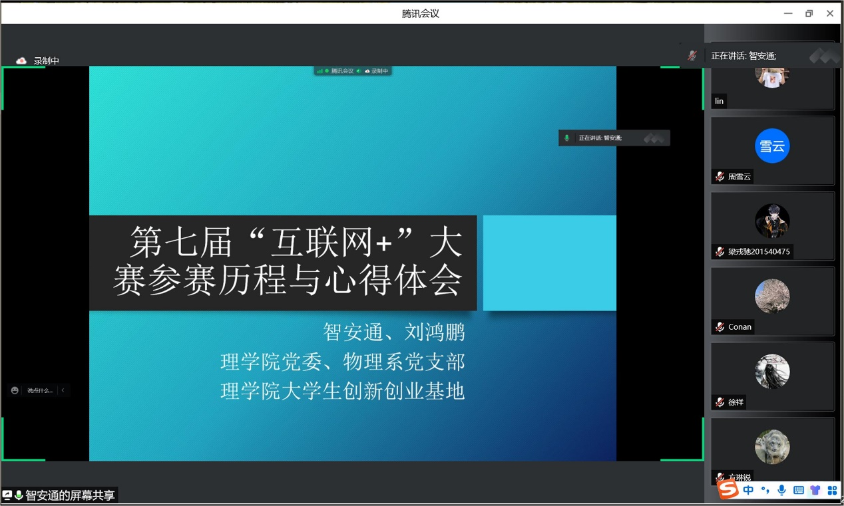This screenshot has width=844, height=506.
Task: Click the Sogou input method S logo
Action: click(729, 490)
